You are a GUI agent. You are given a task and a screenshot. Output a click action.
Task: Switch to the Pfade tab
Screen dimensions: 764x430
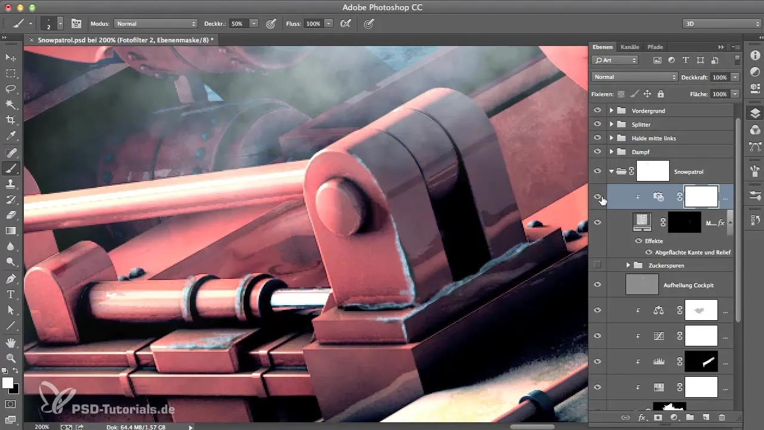pyautogui.click(x=655, y=47)
